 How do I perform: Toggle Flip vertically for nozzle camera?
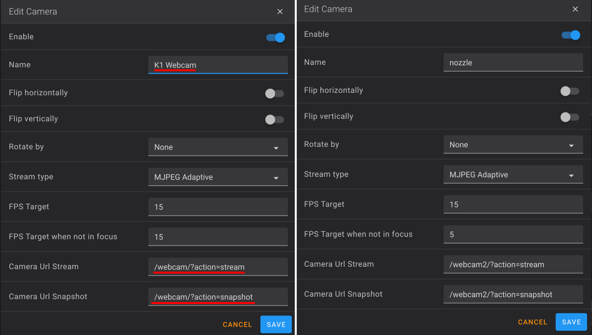point(570,117)
